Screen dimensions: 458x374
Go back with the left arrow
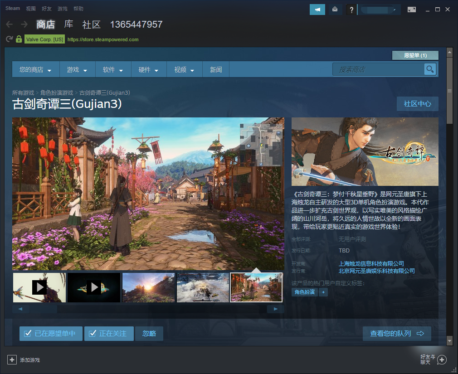[10, 24]
